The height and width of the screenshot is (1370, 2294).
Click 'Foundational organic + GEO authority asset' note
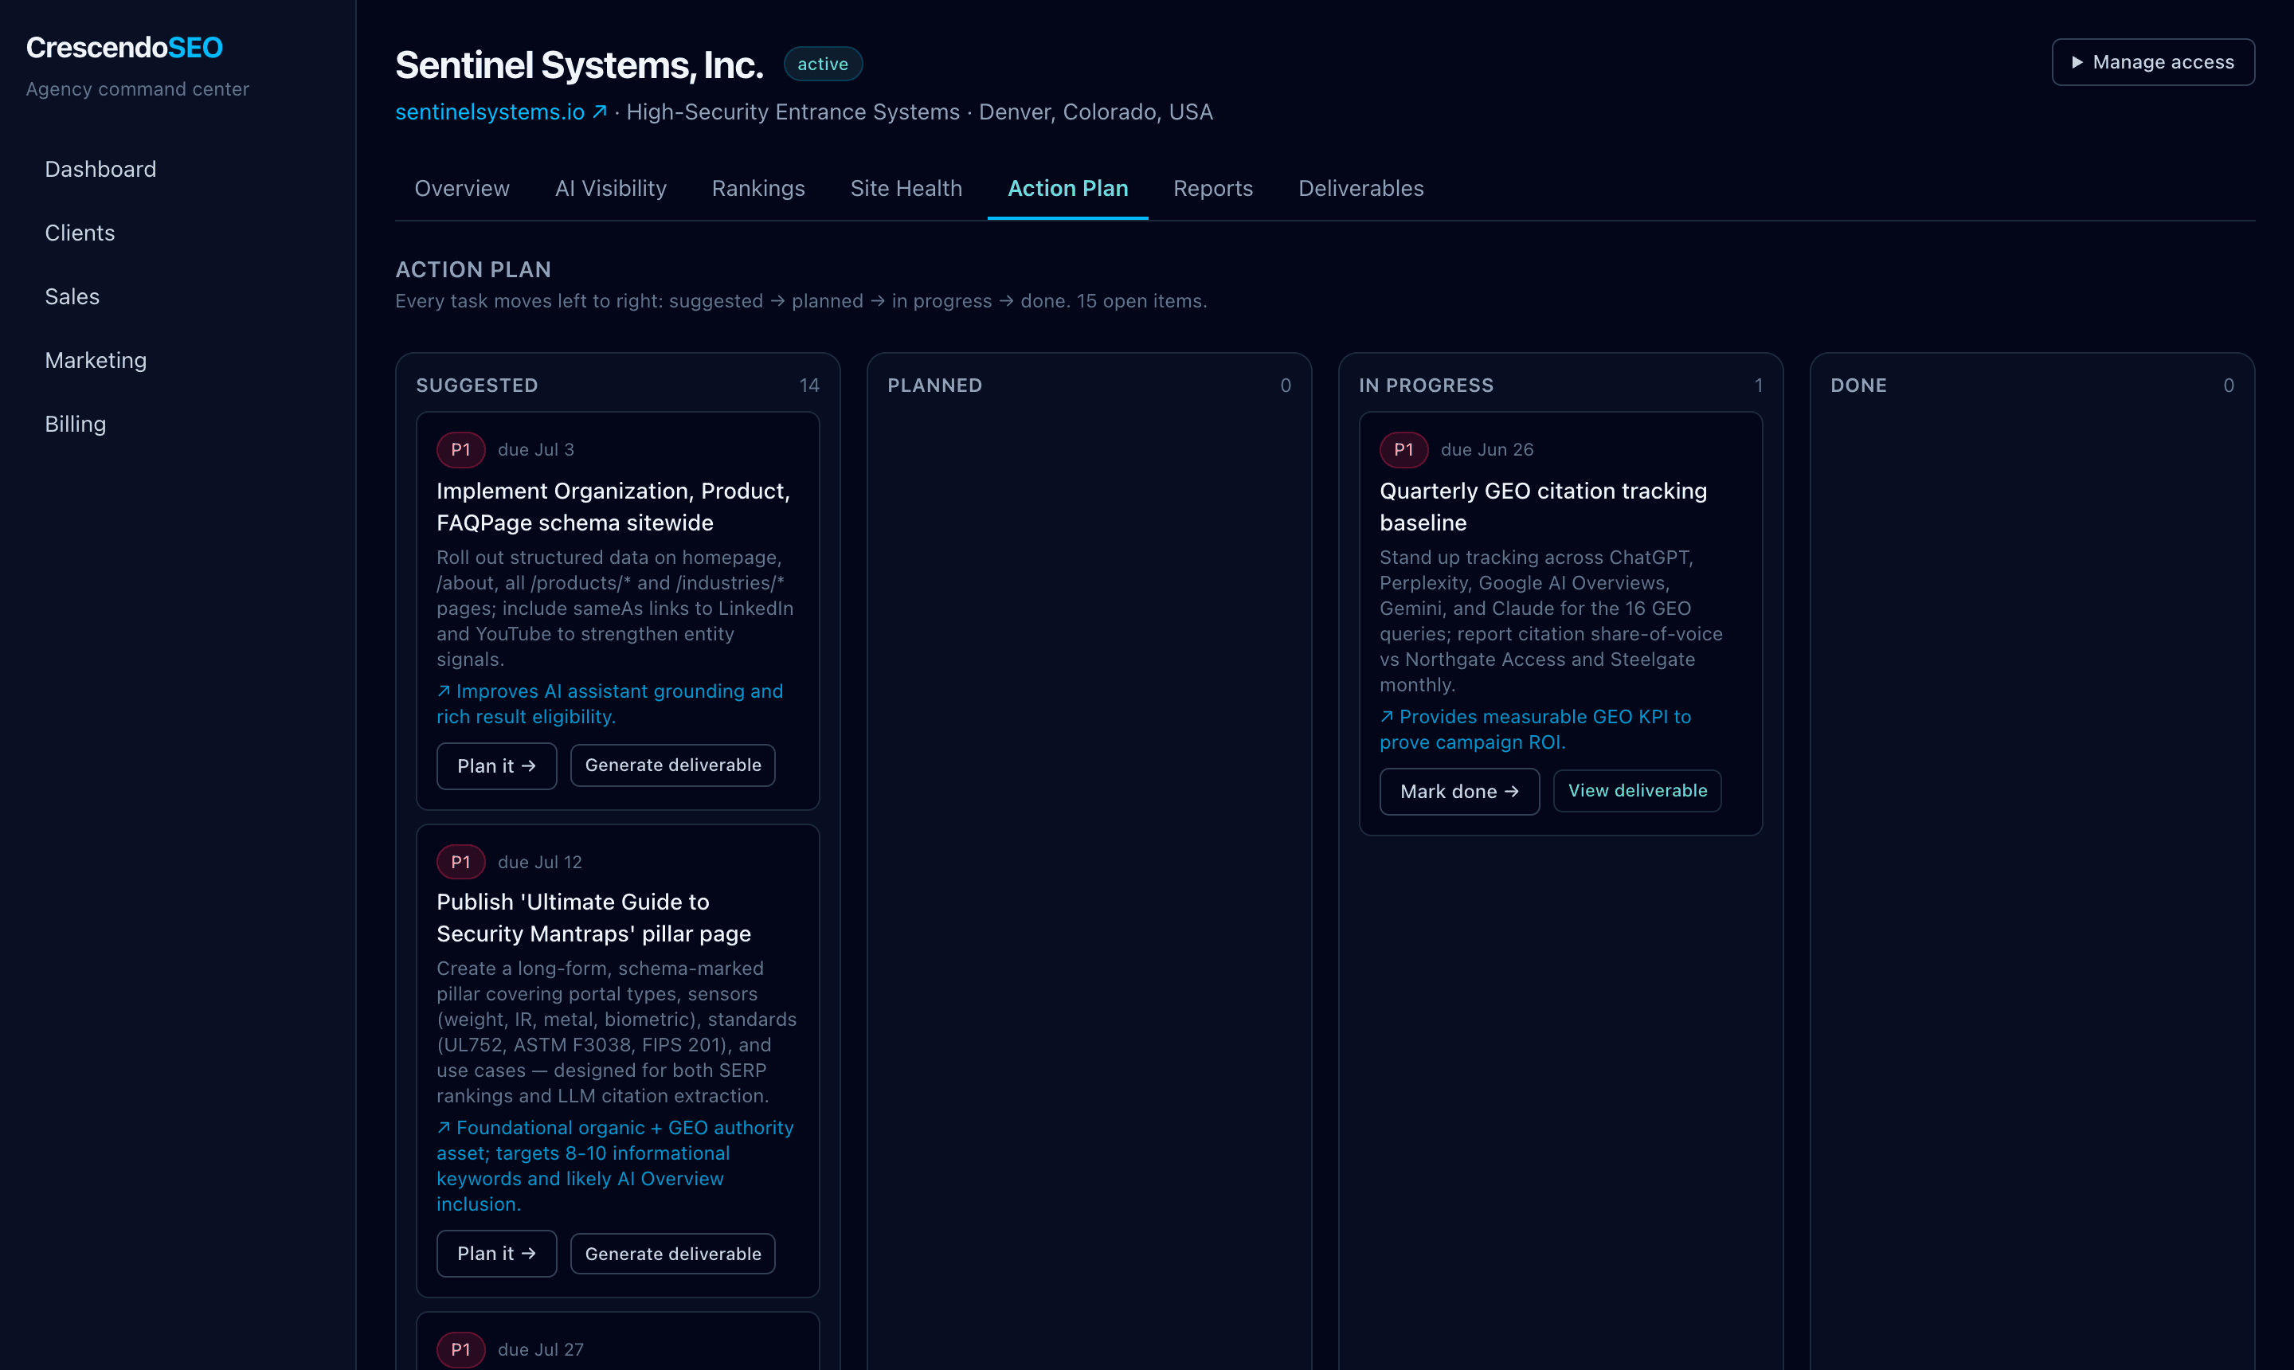pyautogui.click(x=615, y=1166)
